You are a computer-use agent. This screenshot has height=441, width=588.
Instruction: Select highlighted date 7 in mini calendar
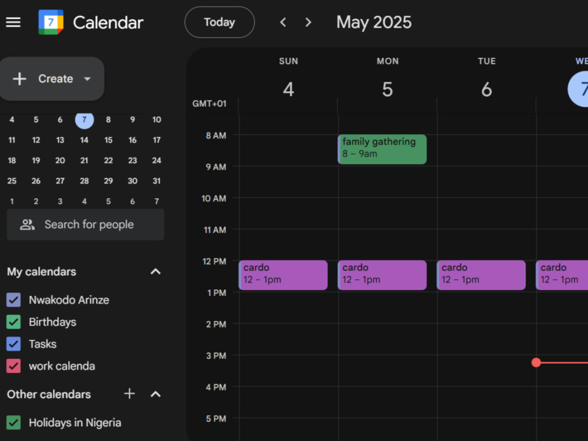coord(84,119)
